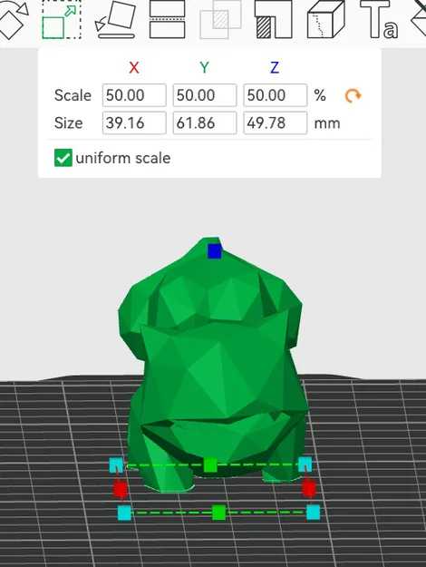Viewport: 426px width, 567px height.
Task: Edit the Z scale percentage field
Action: (275, 95)
